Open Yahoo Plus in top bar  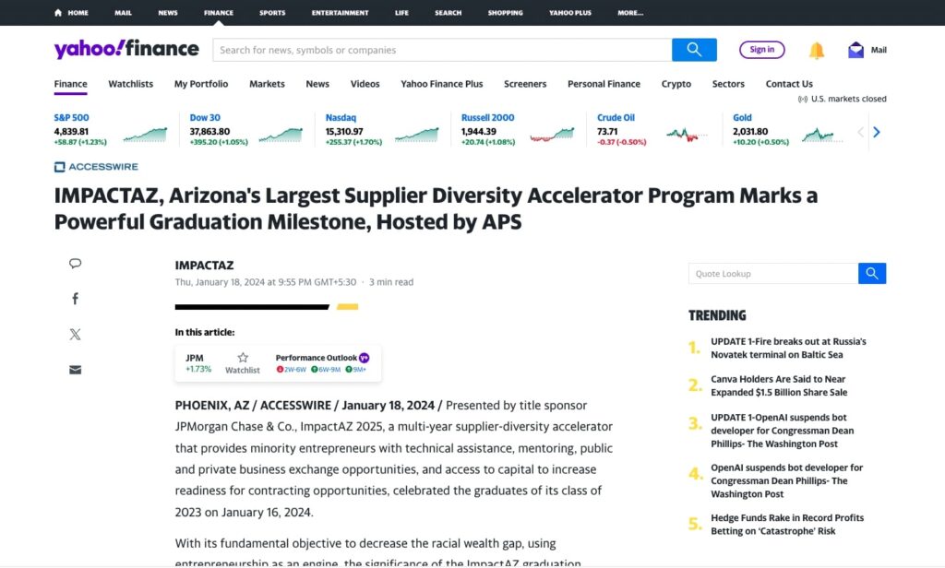pyautogui.click(x=570, y=13)
